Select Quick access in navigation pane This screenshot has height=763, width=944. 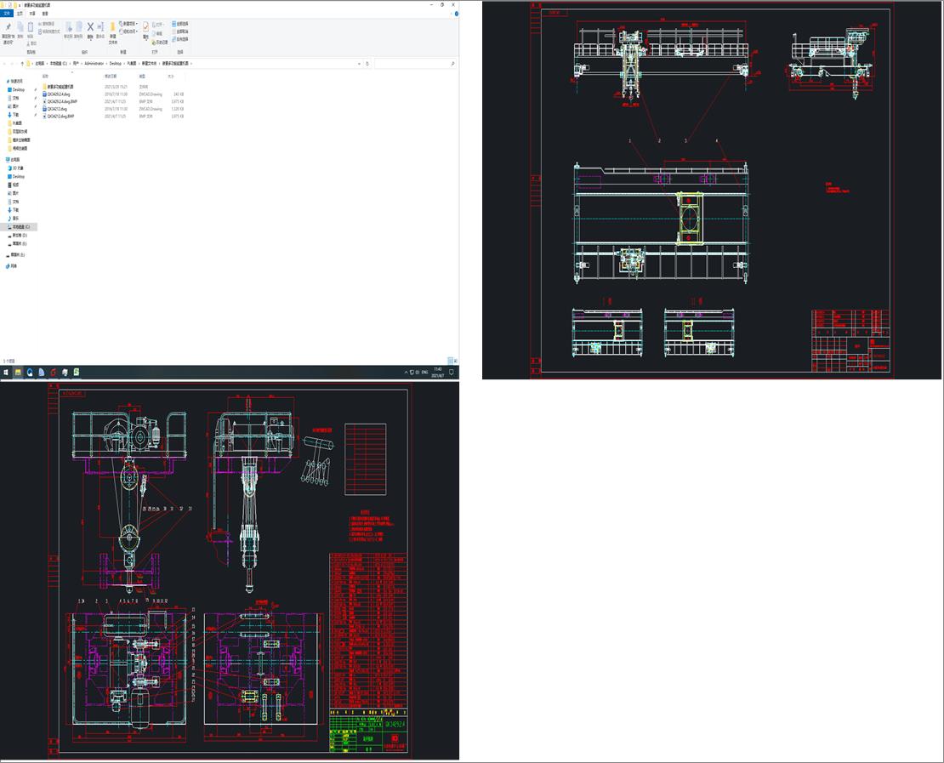tap(16, 82)
